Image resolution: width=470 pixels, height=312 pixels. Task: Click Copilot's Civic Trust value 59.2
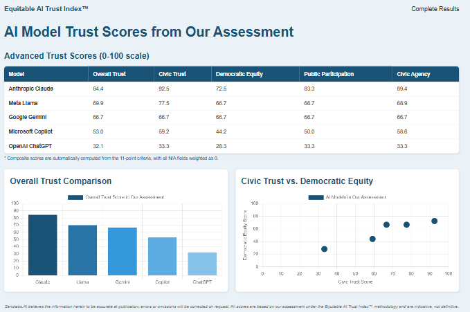(x=164, y=131)
